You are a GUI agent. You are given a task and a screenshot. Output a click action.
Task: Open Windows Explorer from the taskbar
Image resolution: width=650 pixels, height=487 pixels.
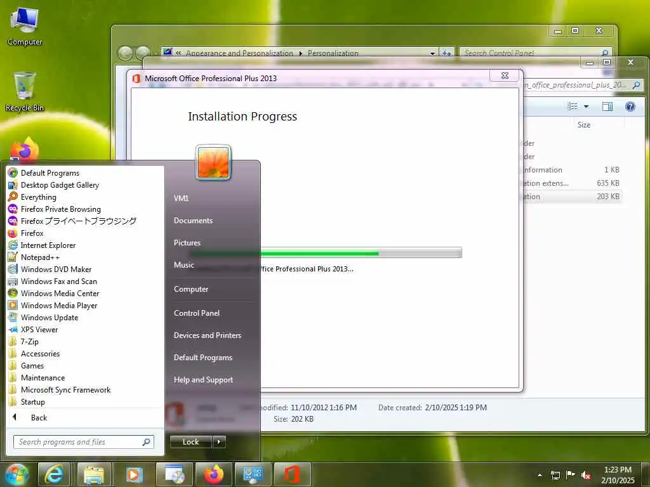(94, 474)
